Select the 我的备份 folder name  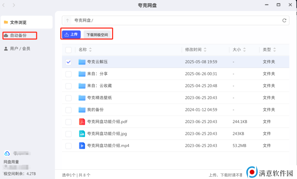pos(95,110)
